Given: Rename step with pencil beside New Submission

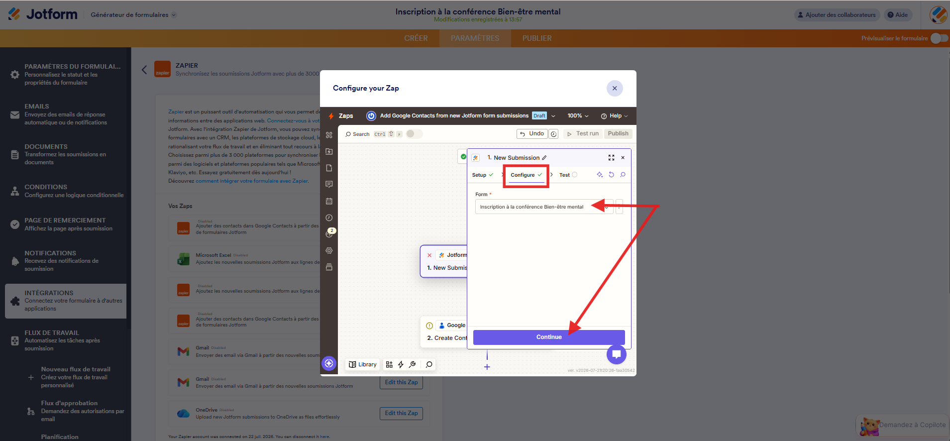Looking at the screenshot, I should click(544, 158).
